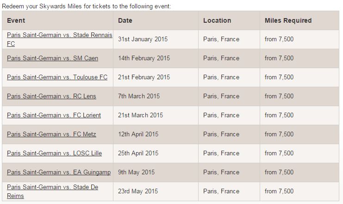Open Paris Saint-Germain vs. Stade Rennais FC link

pyautogui.click(x=59, y=35)
